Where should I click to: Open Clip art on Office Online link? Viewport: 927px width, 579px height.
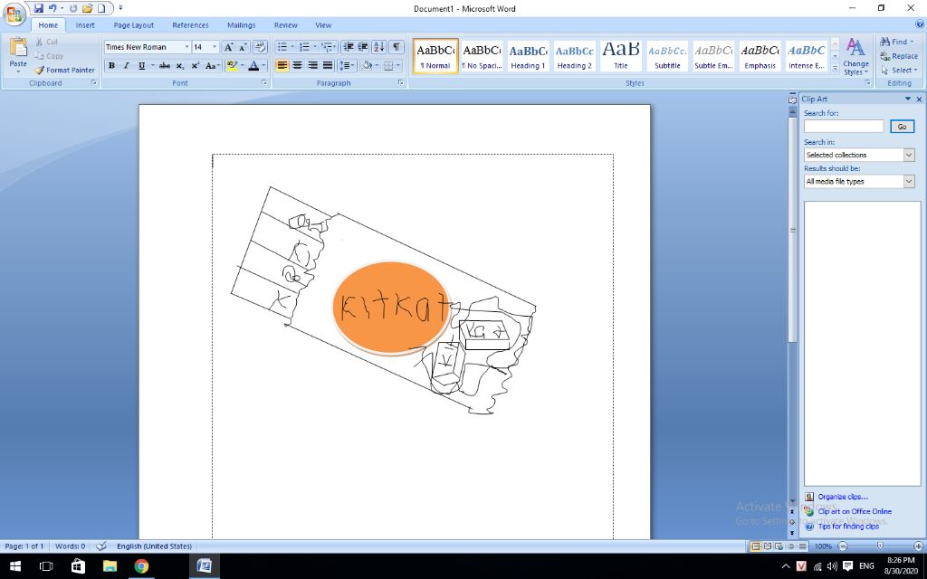tap(855, 512)
